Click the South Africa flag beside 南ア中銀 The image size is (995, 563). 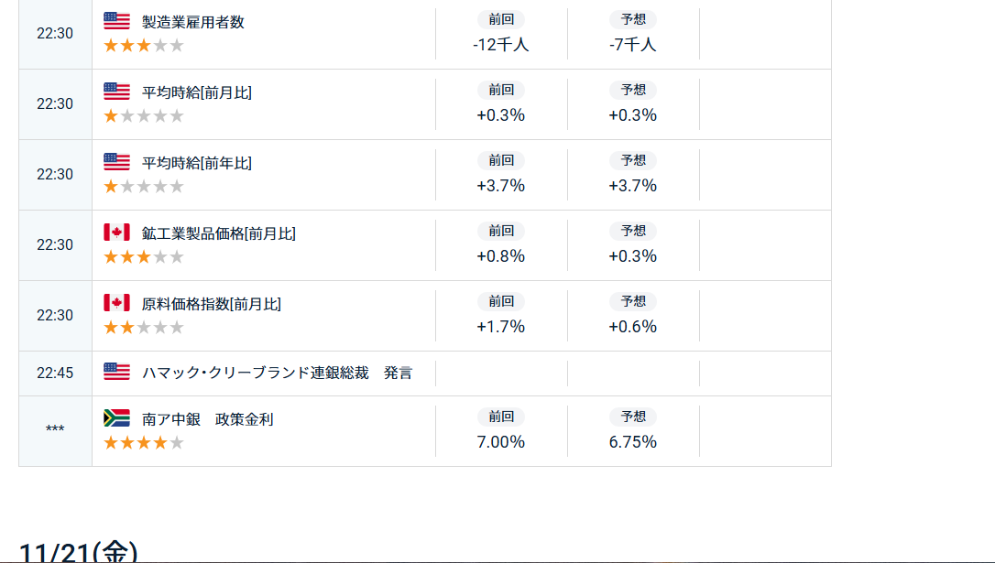pyautogui.click(x=116, y=418)
